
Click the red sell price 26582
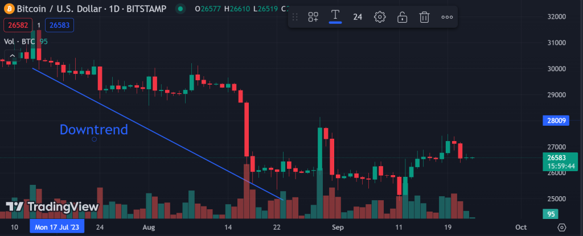pos(18,25)
